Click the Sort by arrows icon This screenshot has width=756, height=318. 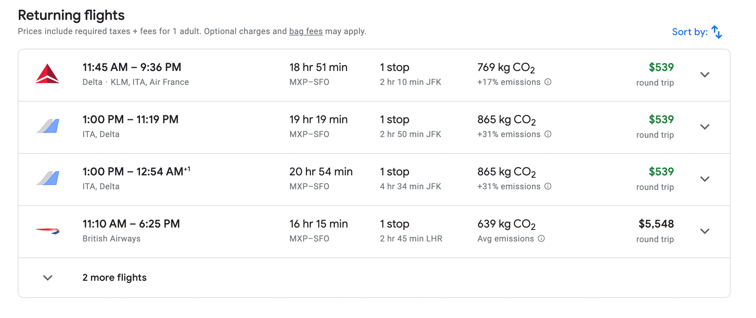[x=717, y=32]
